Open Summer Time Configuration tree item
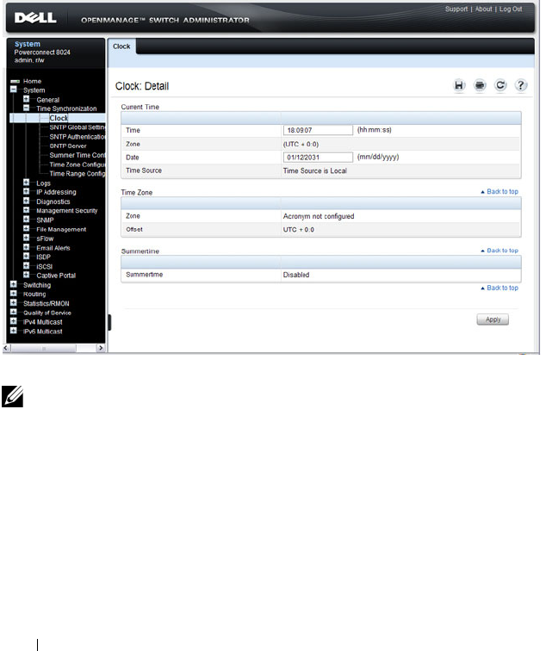 click(78, 155)
